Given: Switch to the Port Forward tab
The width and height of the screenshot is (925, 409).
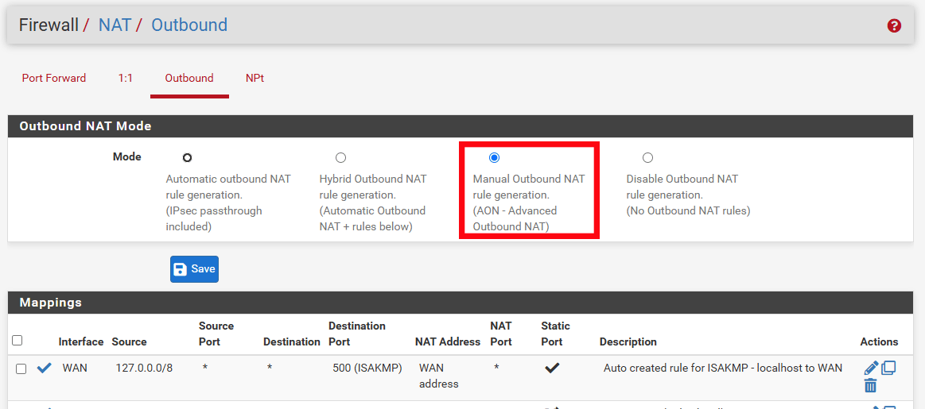Looking at the screenshot, I should (54, 79).
